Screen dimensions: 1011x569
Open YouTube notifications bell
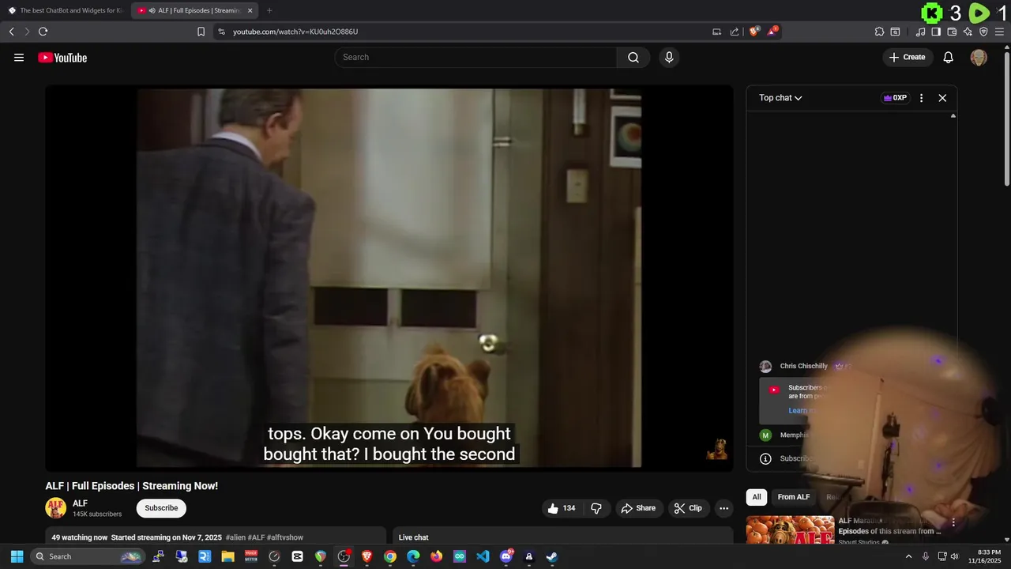[x=949, y=57]
